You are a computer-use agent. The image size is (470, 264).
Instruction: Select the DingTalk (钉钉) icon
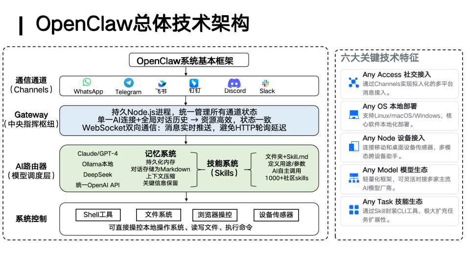[194, 83]
